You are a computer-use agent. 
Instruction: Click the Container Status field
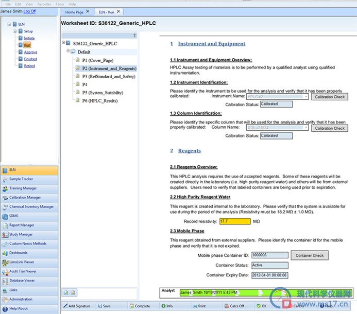(270, 265)
